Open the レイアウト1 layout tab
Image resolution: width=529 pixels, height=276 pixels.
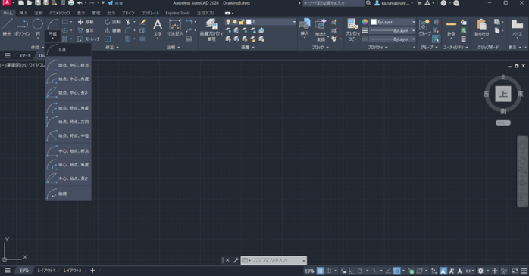tap(46, 271)
